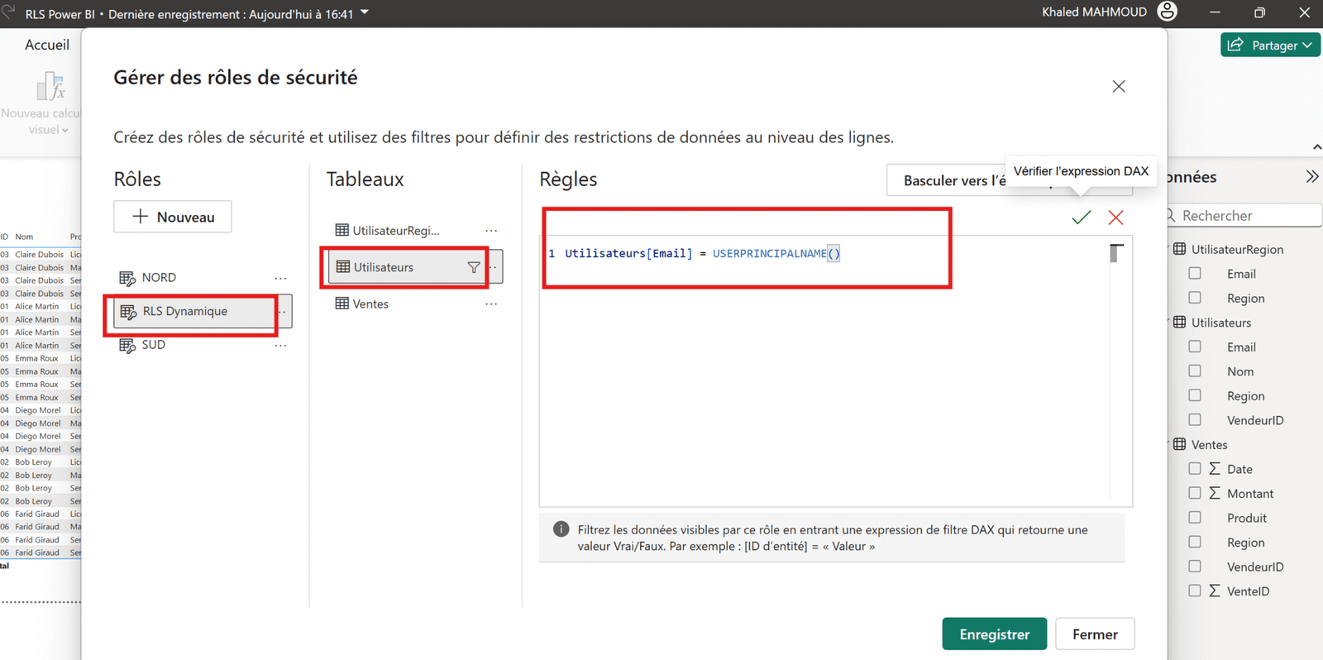Click the Partager share button

(1270, 45)
